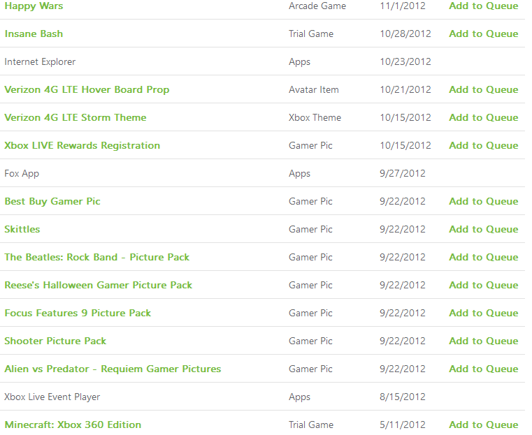Open Xbox LIVE Rewards Registration link
Viewport: 532px width, 435px height.
click(x=82, y=146)
